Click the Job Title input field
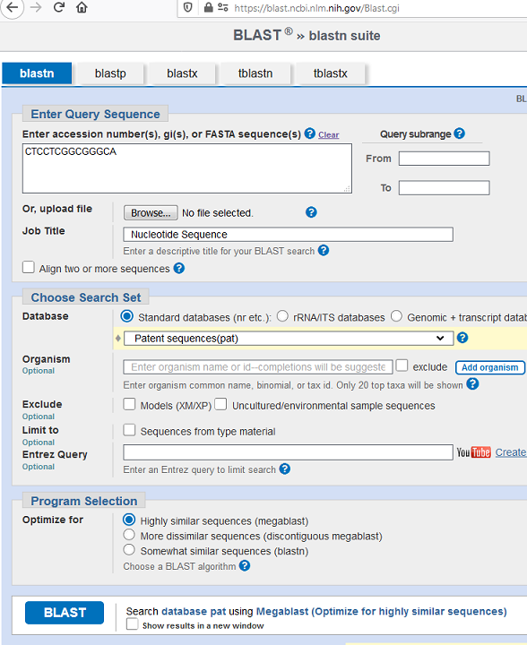The height and width of the screenshot is (645, 527). coord(289,235)
